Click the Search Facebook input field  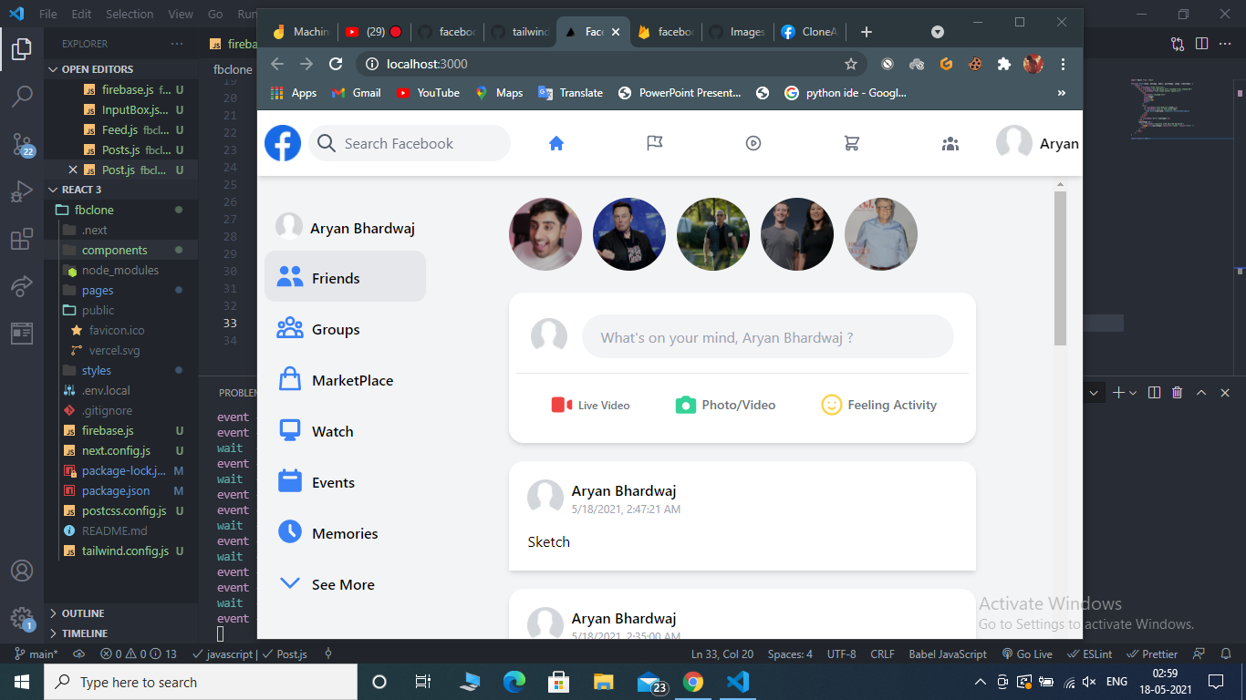click(x=410, y=143)
